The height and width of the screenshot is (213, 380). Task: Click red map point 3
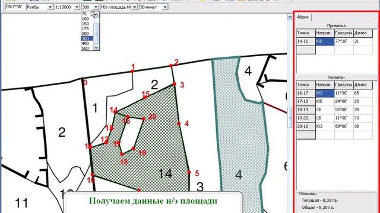click(174, 84)
